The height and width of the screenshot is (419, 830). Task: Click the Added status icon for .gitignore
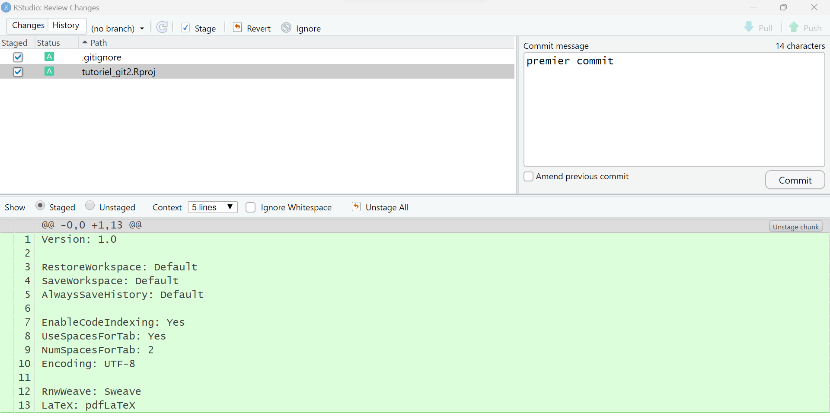point(49,57)
